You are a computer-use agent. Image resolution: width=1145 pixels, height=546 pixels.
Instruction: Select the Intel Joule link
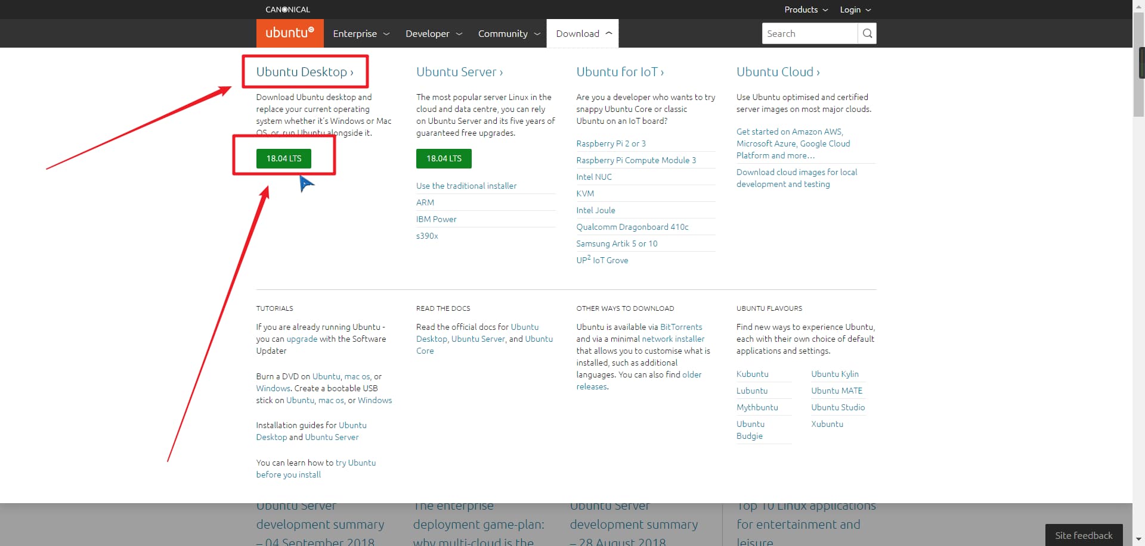tap(596, 210)
